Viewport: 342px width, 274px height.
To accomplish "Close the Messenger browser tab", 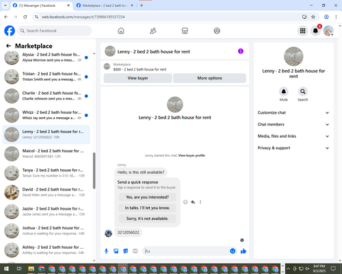I will click(68, 5).
